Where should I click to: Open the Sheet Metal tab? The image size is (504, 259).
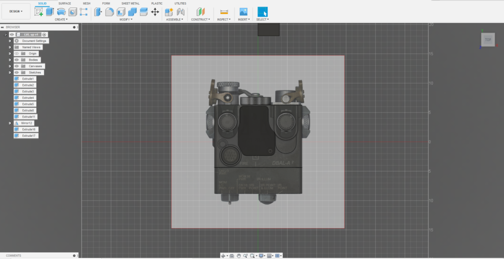pos(130,3)
